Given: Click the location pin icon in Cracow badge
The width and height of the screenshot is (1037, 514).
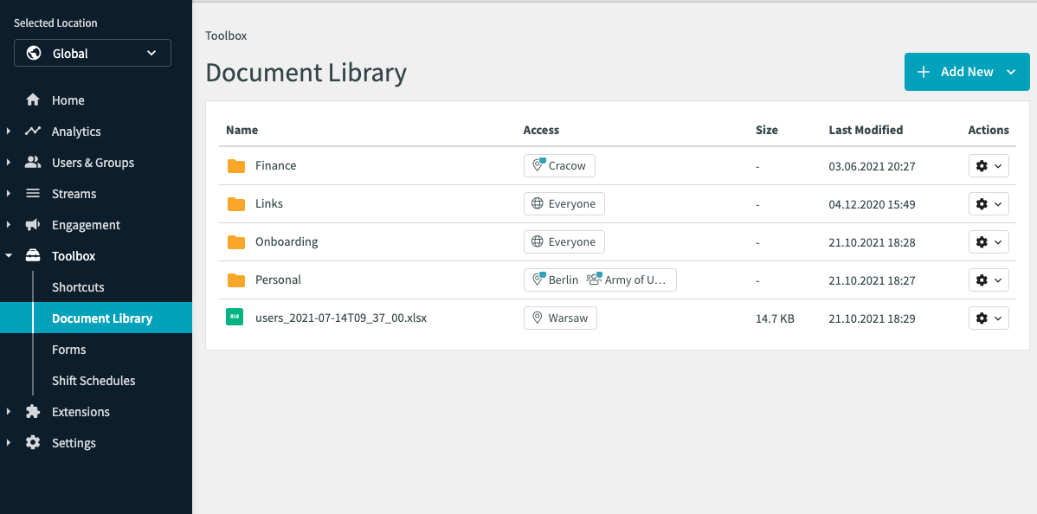Looking at the screenshot, I should pos(538,165).
